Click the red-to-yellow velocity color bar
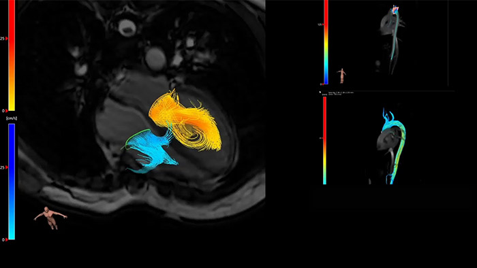The height and width of the screenshot is (268, 477). [x=12, y=55]
